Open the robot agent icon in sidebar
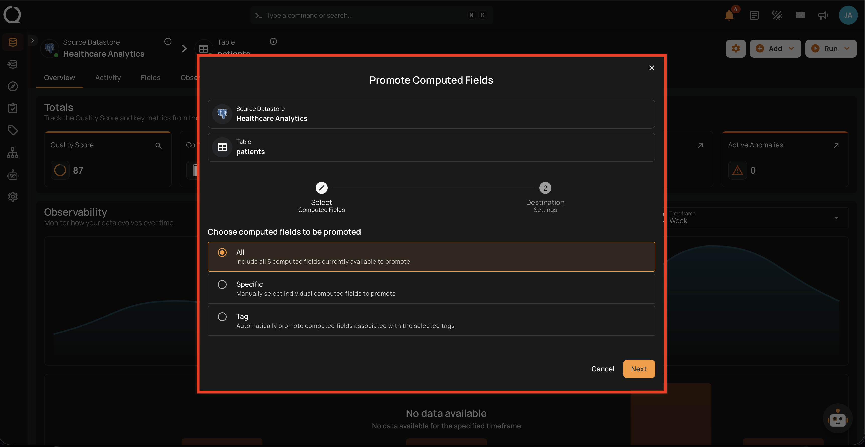 [13, 175]
